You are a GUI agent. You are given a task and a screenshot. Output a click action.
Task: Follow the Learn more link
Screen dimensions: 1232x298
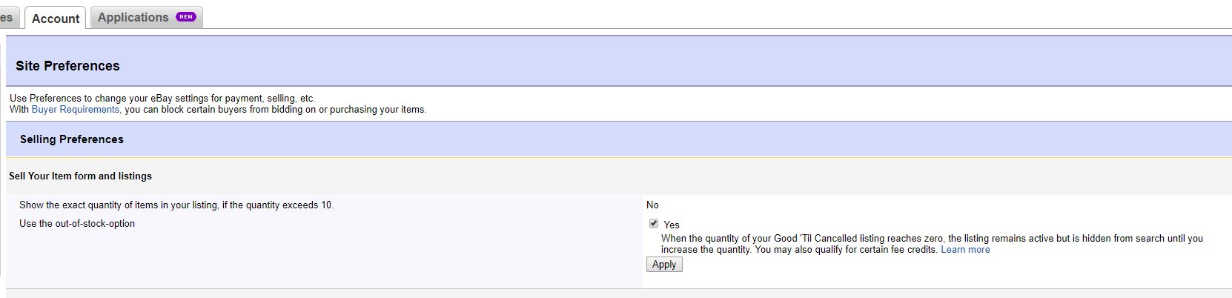(965, 250)
